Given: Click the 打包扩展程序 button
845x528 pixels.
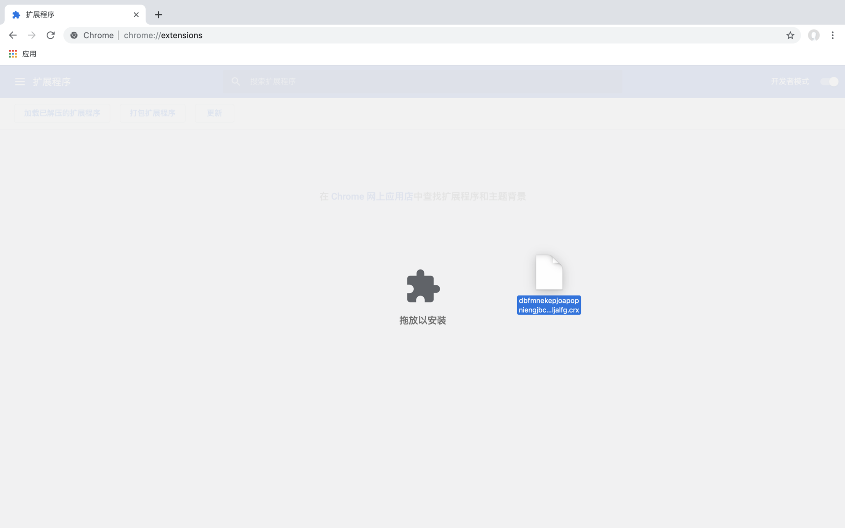Looking at the screenshot, I should tap(152, 113).
